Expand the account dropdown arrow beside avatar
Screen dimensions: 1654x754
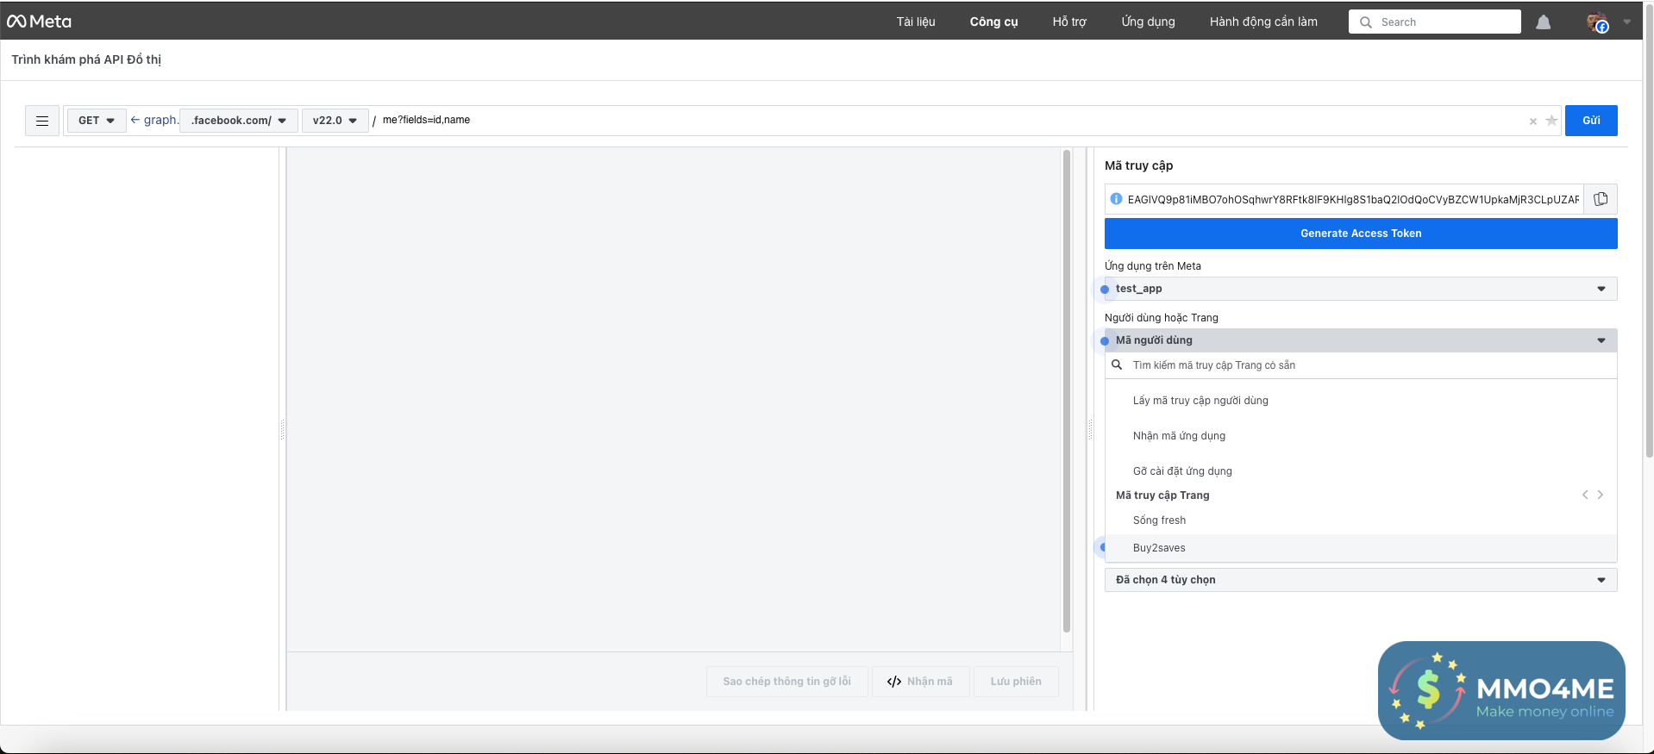(1626, 22)
